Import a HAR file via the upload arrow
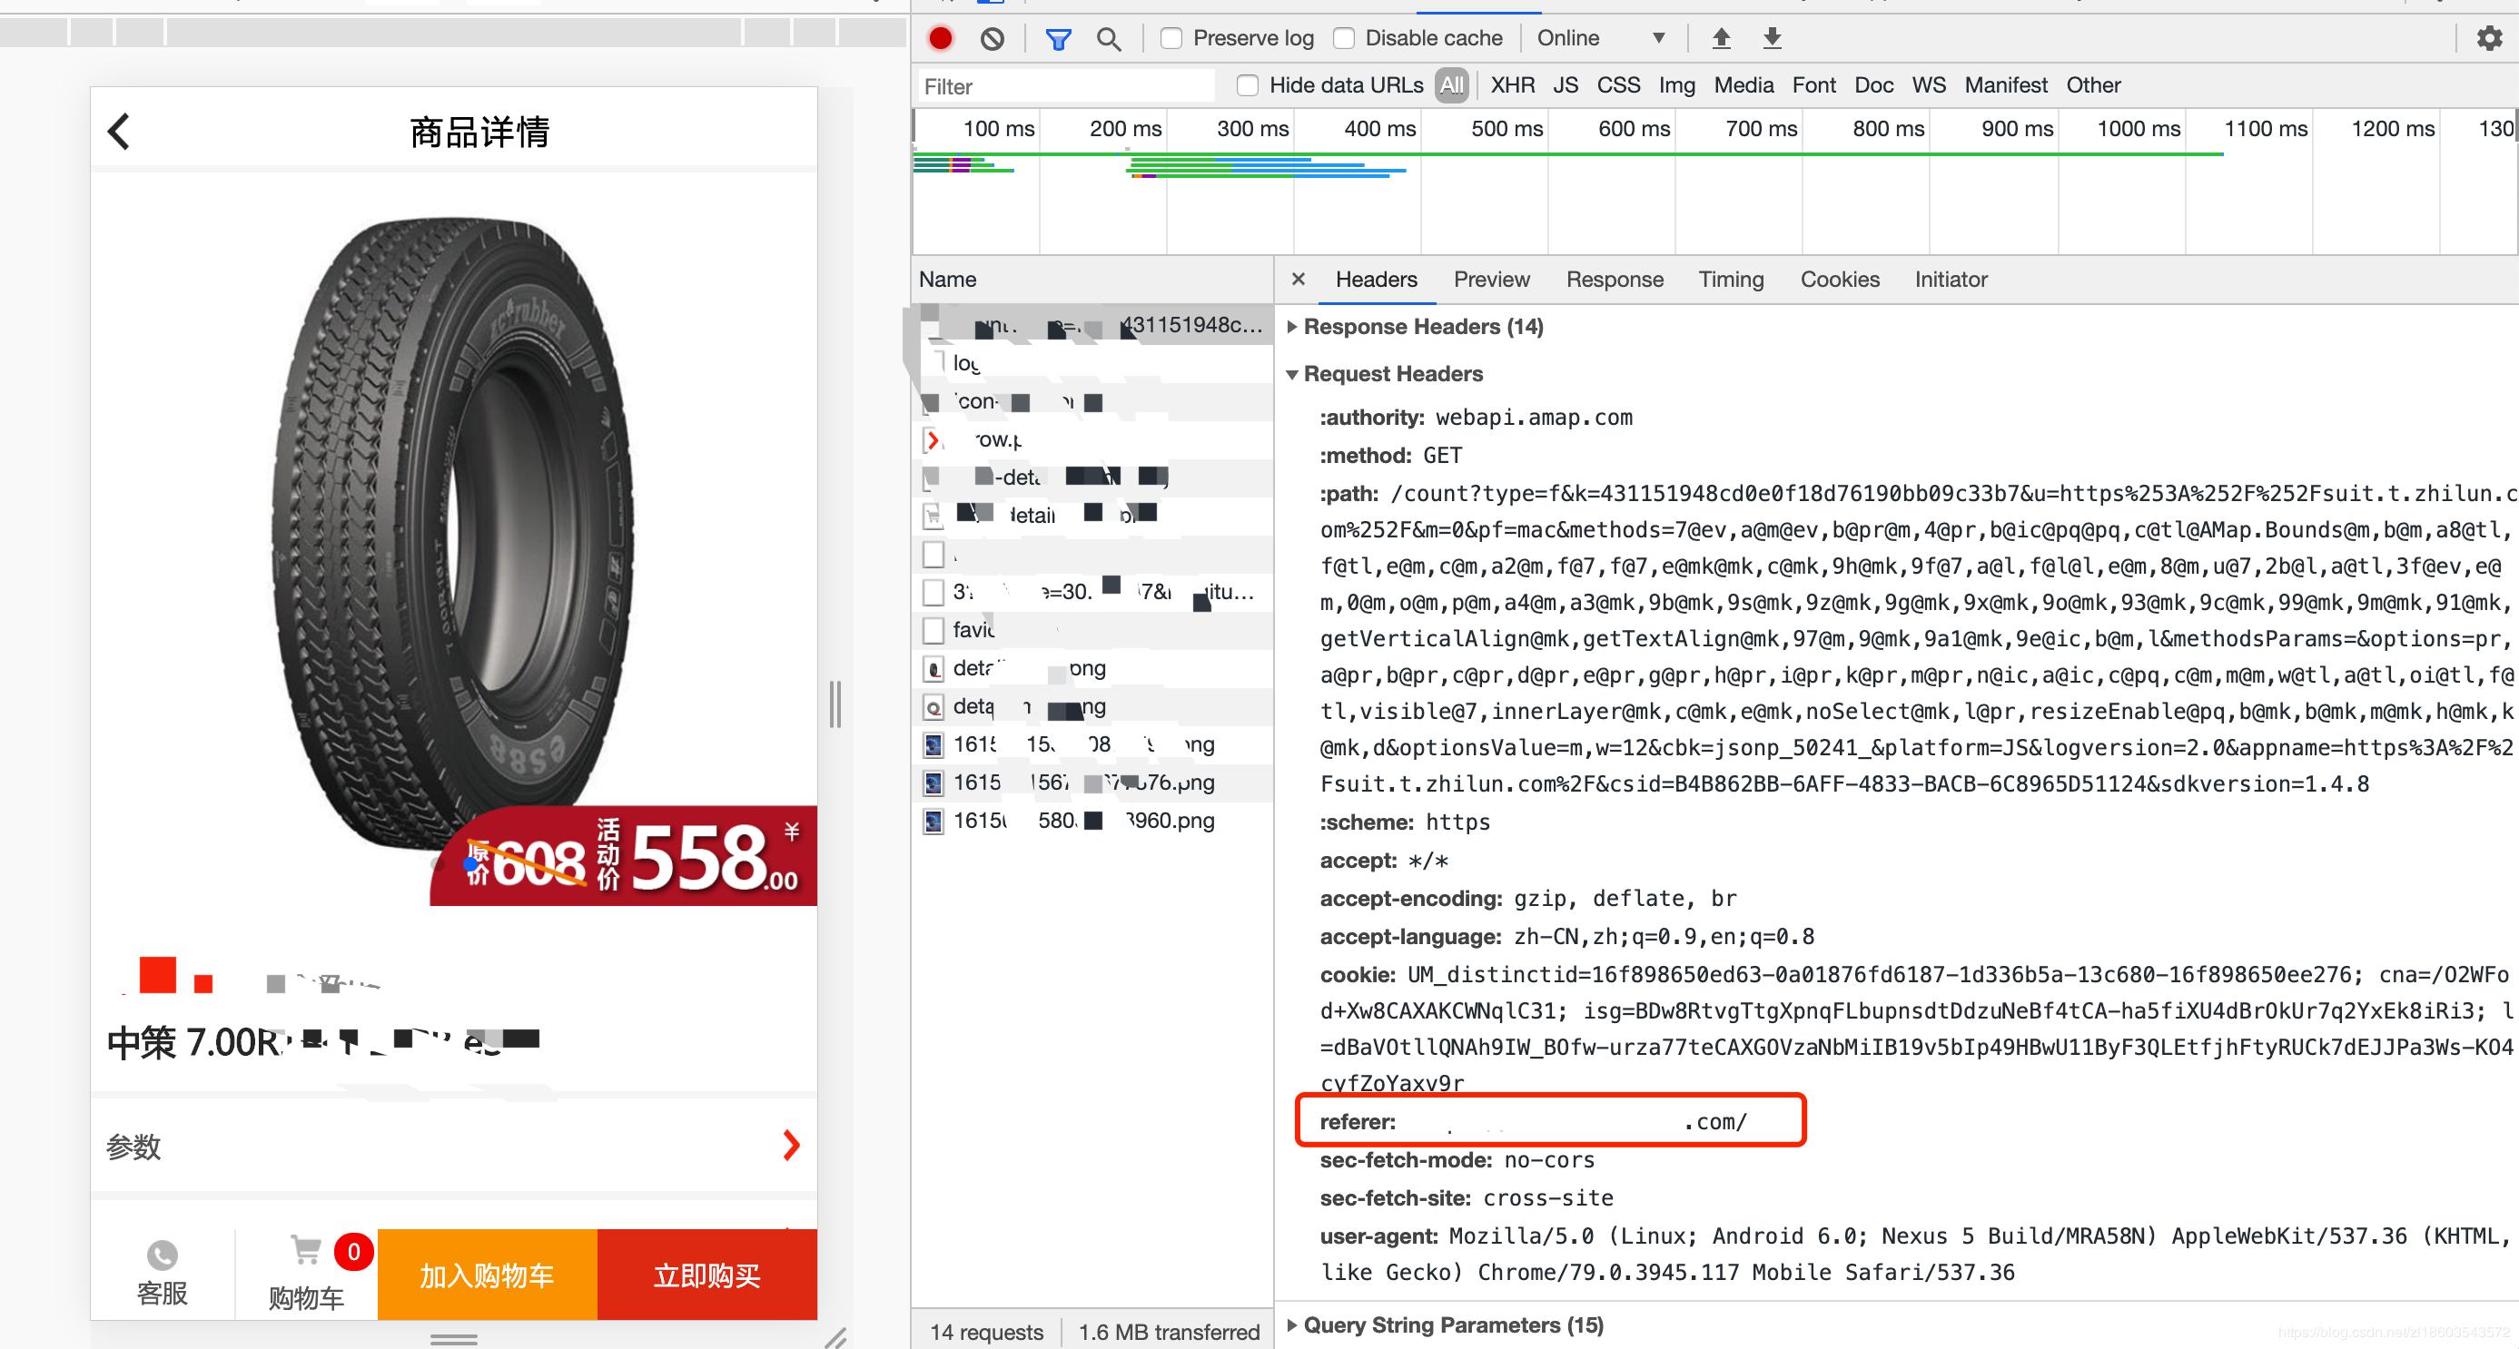The width and height of the screenshot is (2519, 1349). [x=1721, y=38]
